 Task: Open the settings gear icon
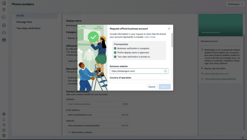click(4, 114)
